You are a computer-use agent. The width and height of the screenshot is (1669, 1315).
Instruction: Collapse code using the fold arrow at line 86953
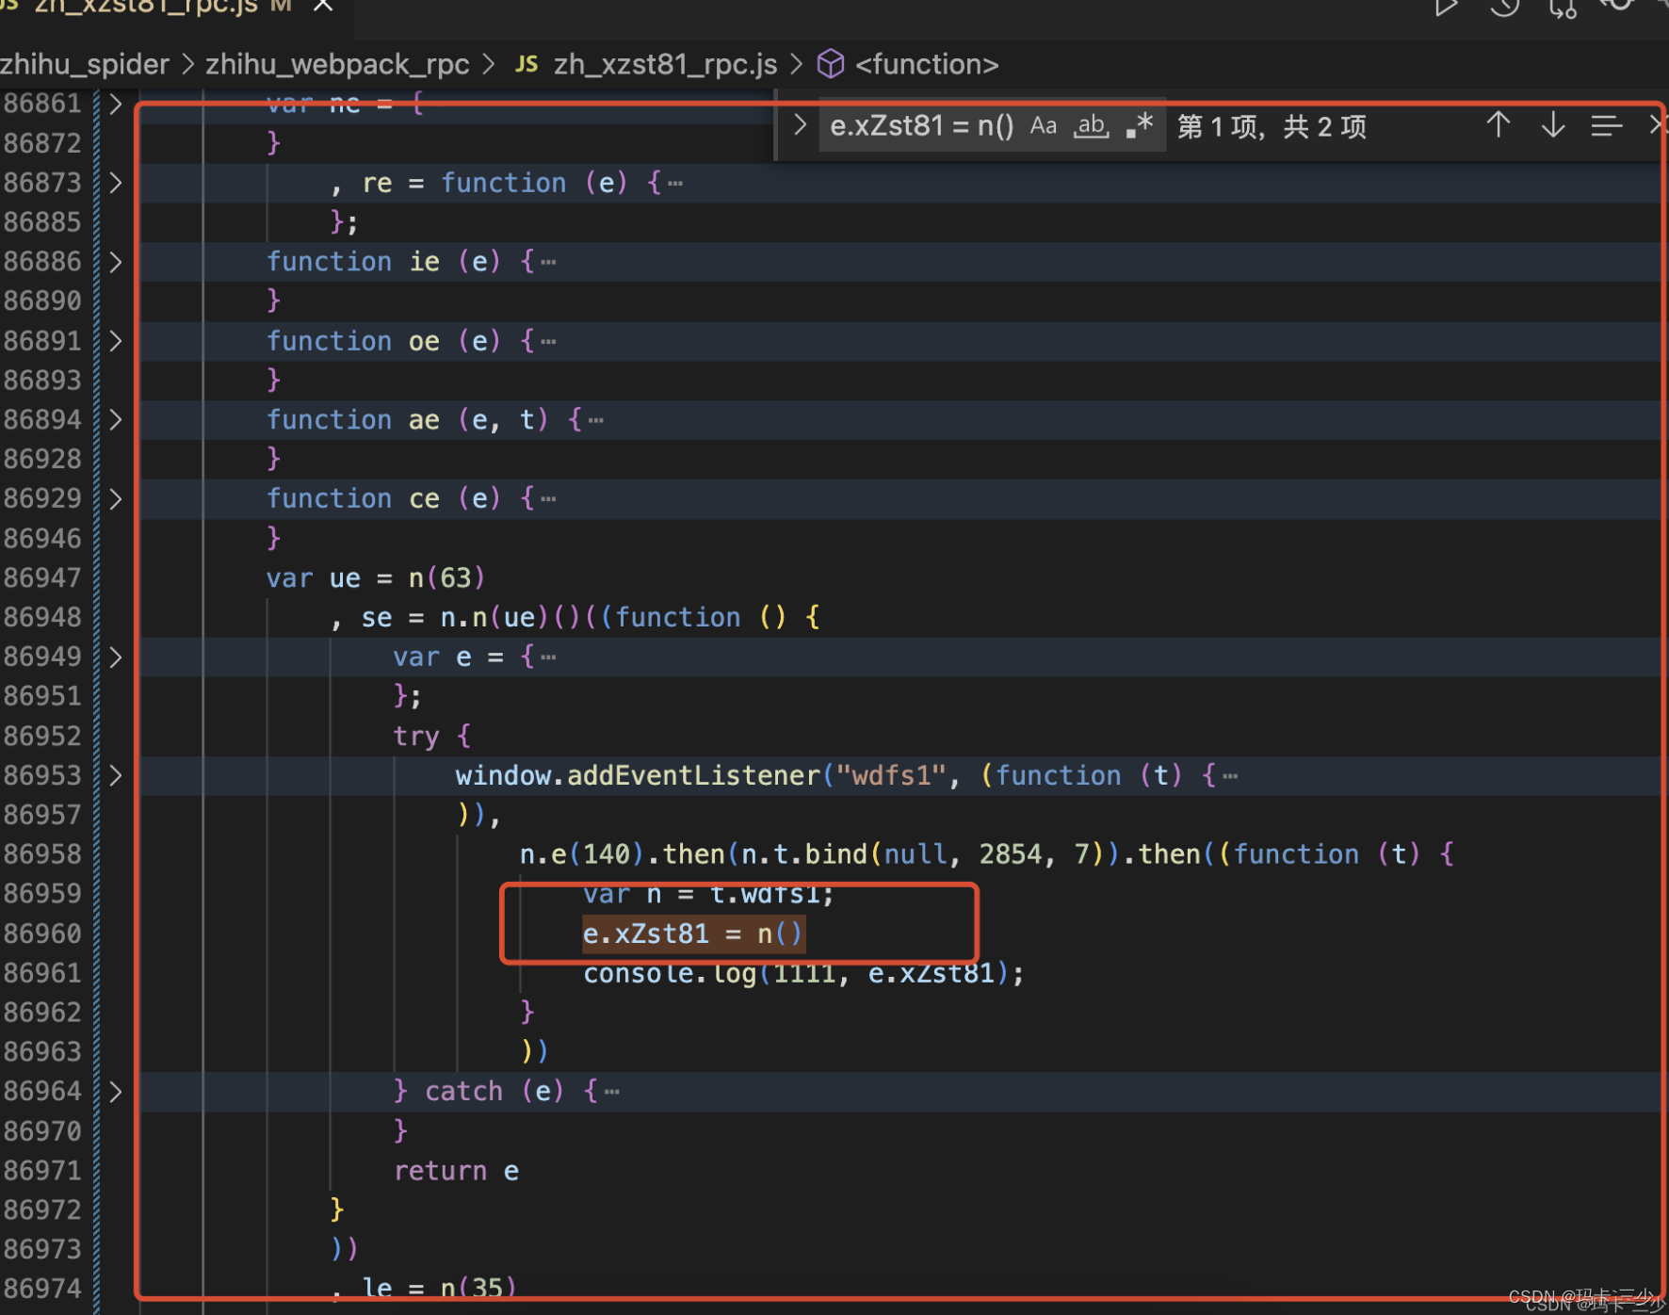click(115, 774)
